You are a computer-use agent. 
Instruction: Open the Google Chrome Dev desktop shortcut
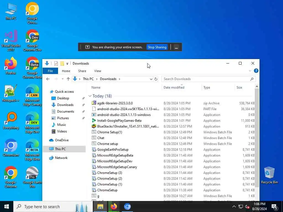pyautogui.click(x=32, y=41)
